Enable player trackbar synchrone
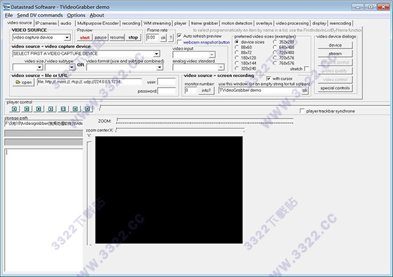This screenshot has width=393, height=277. click(302, 111)
